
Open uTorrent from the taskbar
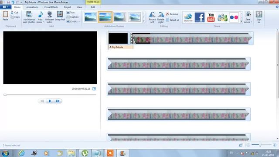(x=85, y=153)
